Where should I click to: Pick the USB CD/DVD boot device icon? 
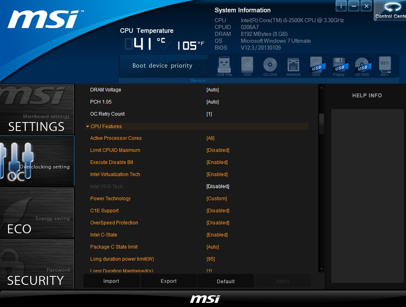[362, 66]
